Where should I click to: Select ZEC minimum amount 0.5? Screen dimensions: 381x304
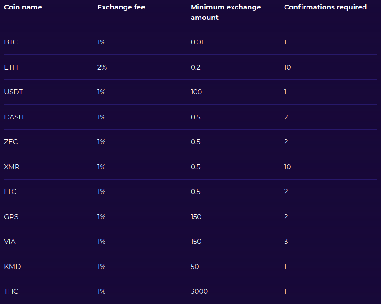pos(196,142)
